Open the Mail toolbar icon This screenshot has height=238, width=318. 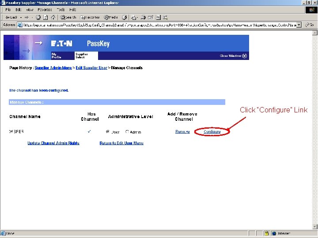coord(134,17)
